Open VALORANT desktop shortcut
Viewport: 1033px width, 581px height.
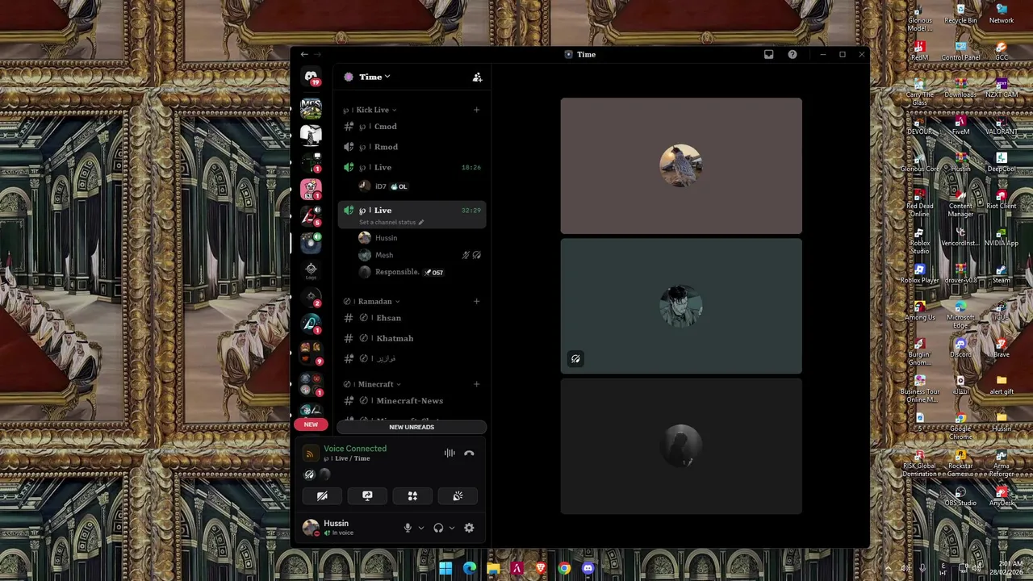tap(1002, 125)
